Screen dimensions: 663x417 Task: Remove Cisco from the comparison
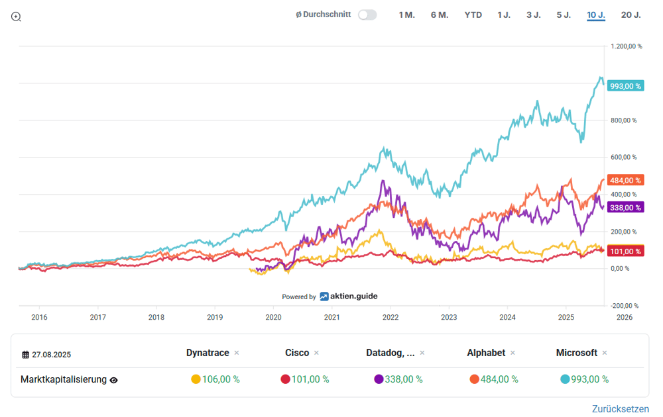316,353
